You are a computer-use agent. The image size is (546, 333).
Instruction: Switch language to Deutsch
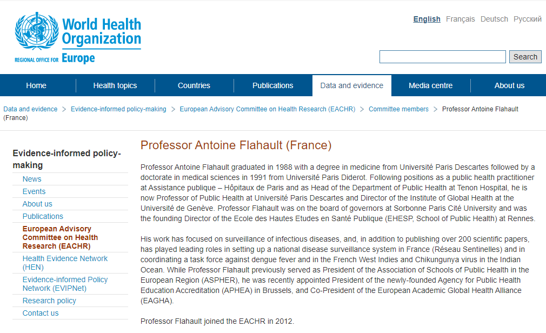[x=494, y=19]
